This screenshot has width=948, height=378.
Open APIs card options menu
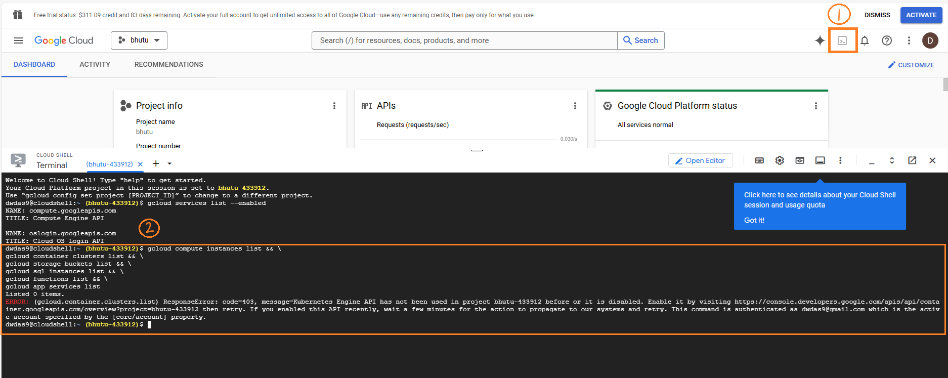575,106
